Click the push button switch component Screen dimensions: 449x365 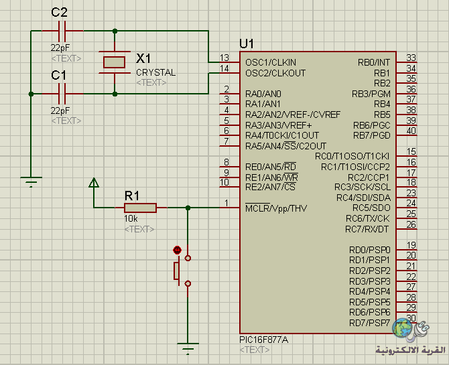tap(182, 271)
